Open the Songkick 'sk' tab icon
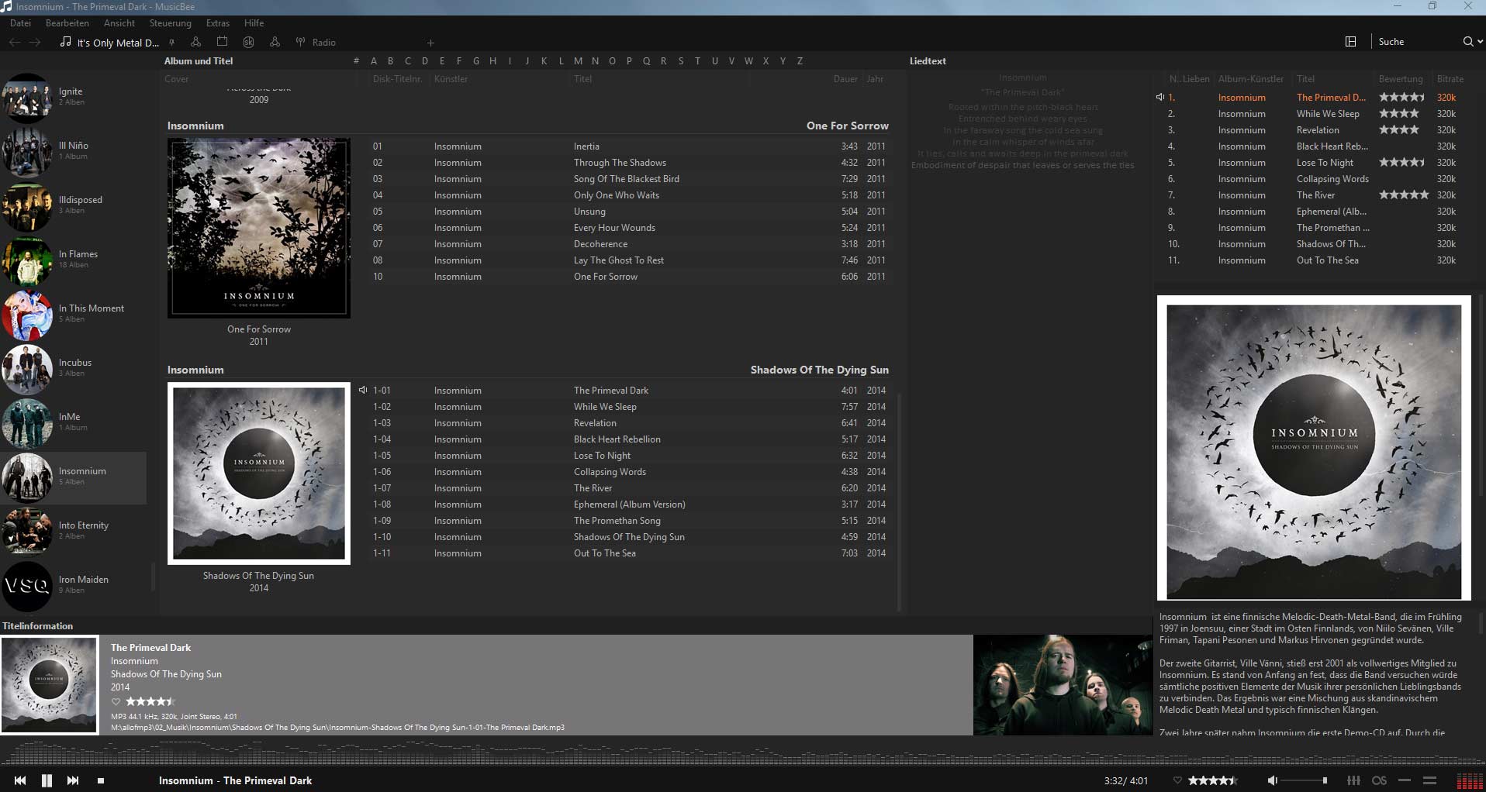1486x792 pixels. [x=249, y=42]
